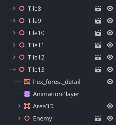Open Tile9 scene in editor icon
Viewport: 116px width, 125px height.
(x=98, y=21)
